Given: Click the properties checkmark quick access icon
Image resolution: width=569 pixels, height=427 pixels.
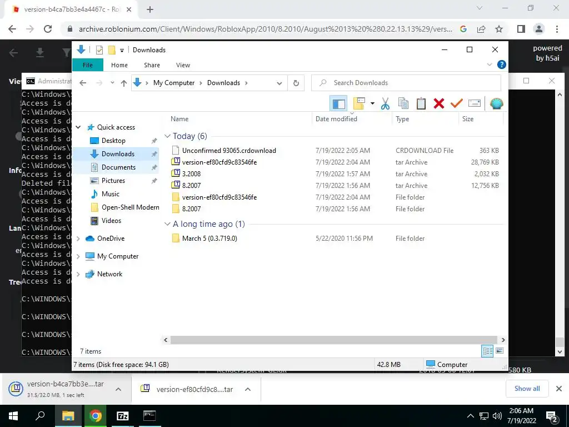Looking at the screenshot, I should tap(99, 50).
